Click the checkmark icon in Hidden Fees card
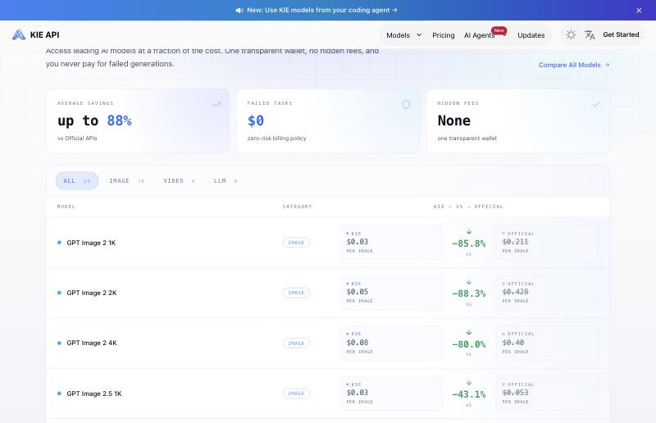The height and width of the screenshot is (423, 656). (596, 104)
